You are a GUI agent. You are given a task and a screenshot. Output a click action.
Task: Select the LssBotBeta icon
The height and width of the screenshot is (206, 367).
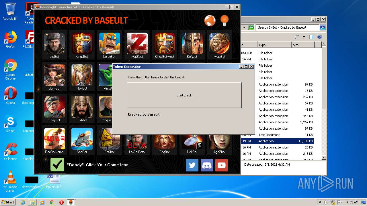point(137,142)
